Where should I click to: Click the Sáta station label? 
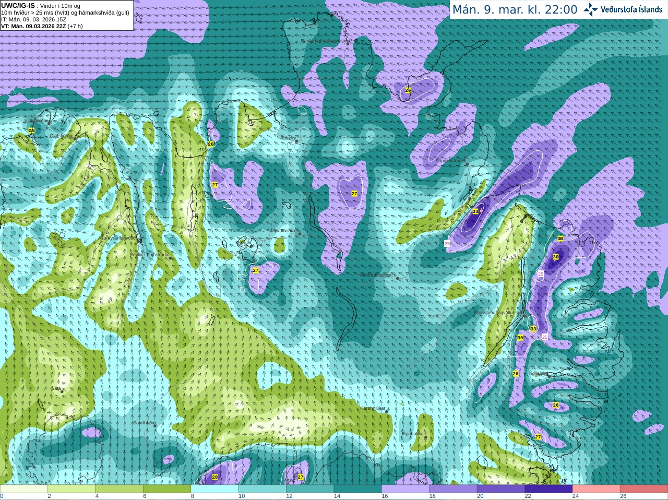(56, 388)
